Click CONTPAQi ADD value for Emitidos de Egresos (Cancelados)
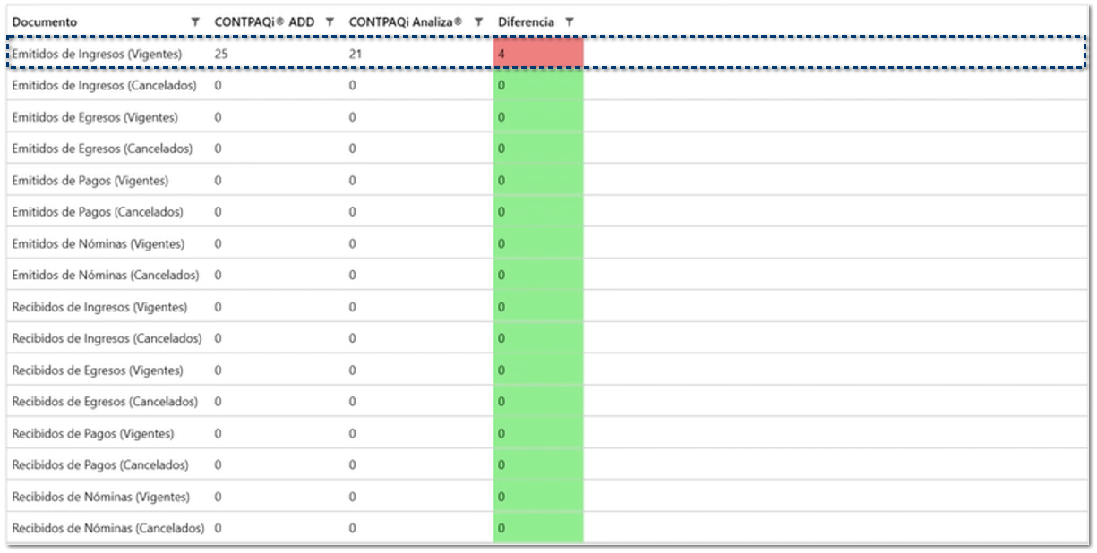Screen dimensions: 1097x553 click(219, 149)
